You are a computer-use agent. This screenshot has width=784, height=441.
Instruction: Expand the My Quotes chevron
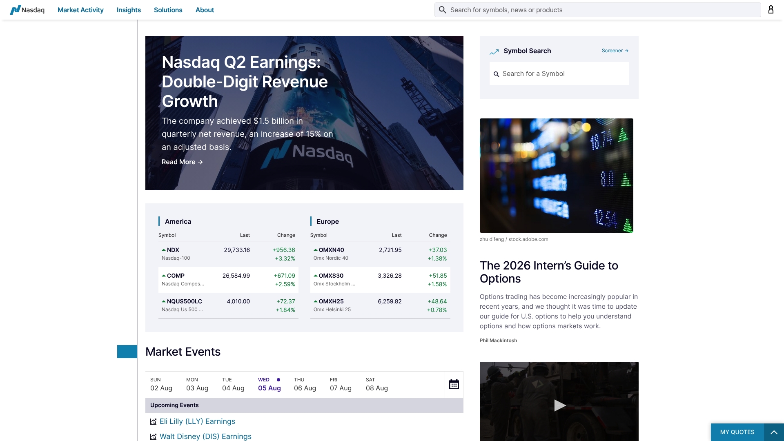click(x=774, y=432)
